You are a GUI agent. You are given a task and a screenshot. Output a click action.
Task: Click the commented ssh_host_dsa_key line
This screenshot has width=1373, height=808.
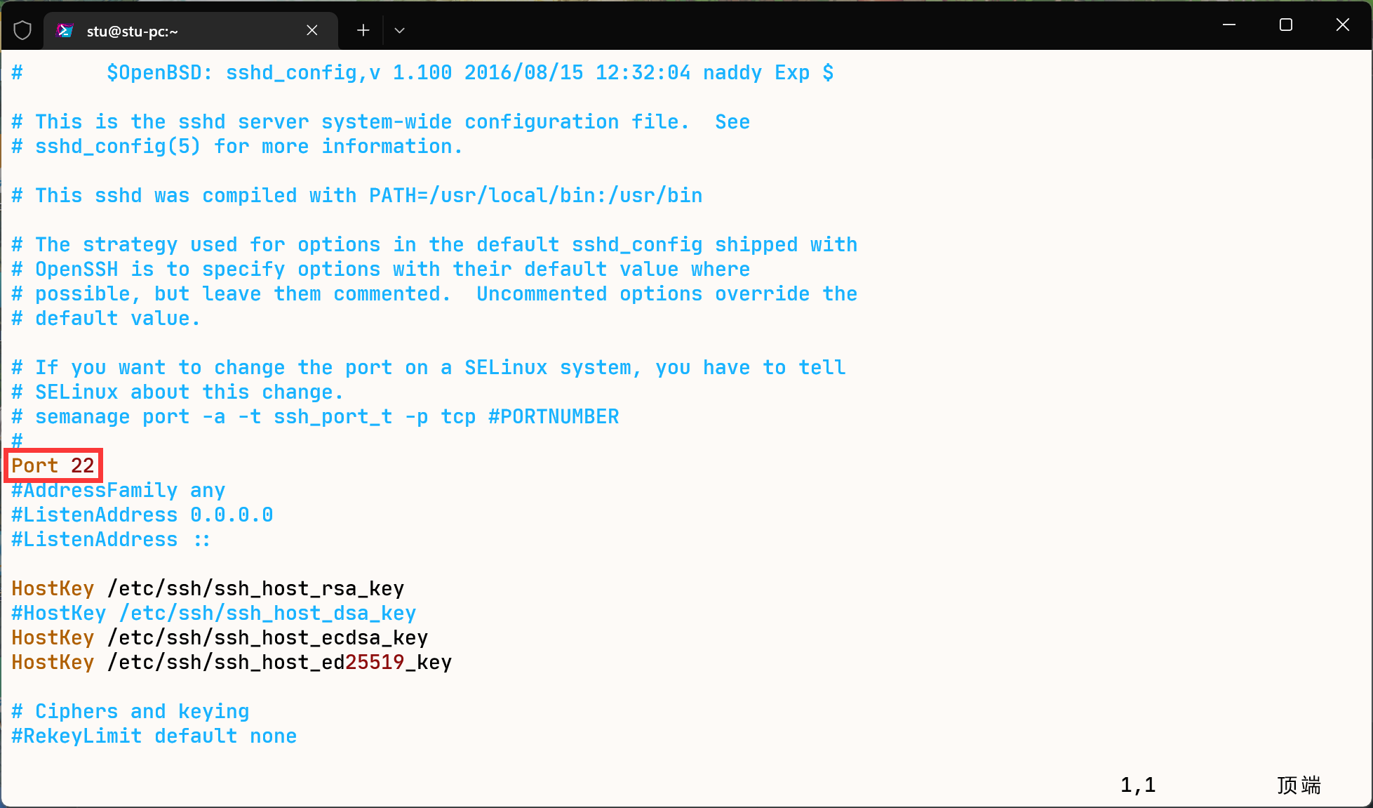tap(213, 613)
